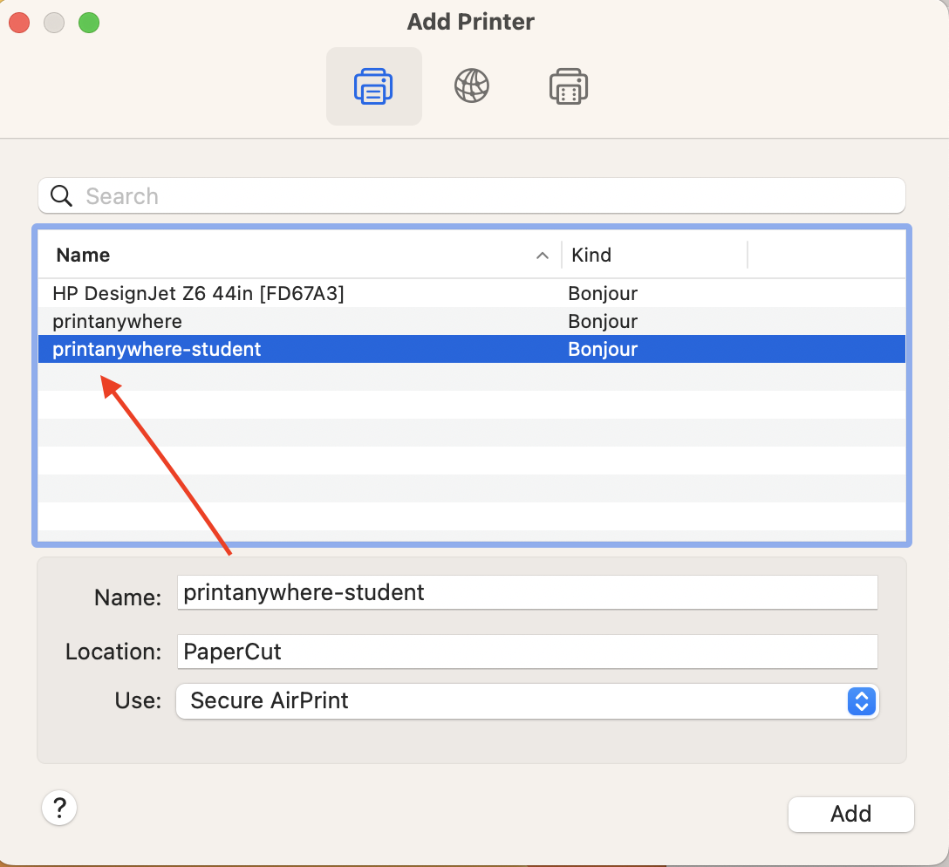
Task: Select the printanywhere-student printer row
Action: [157, 350]
